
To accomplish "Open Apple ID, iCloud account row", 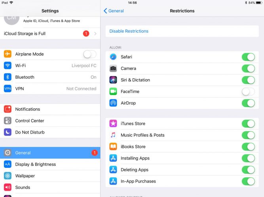I will (x=50, y=22).
